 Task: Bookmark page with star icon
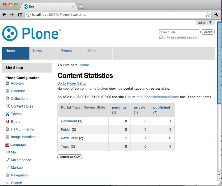click(207, 15)
